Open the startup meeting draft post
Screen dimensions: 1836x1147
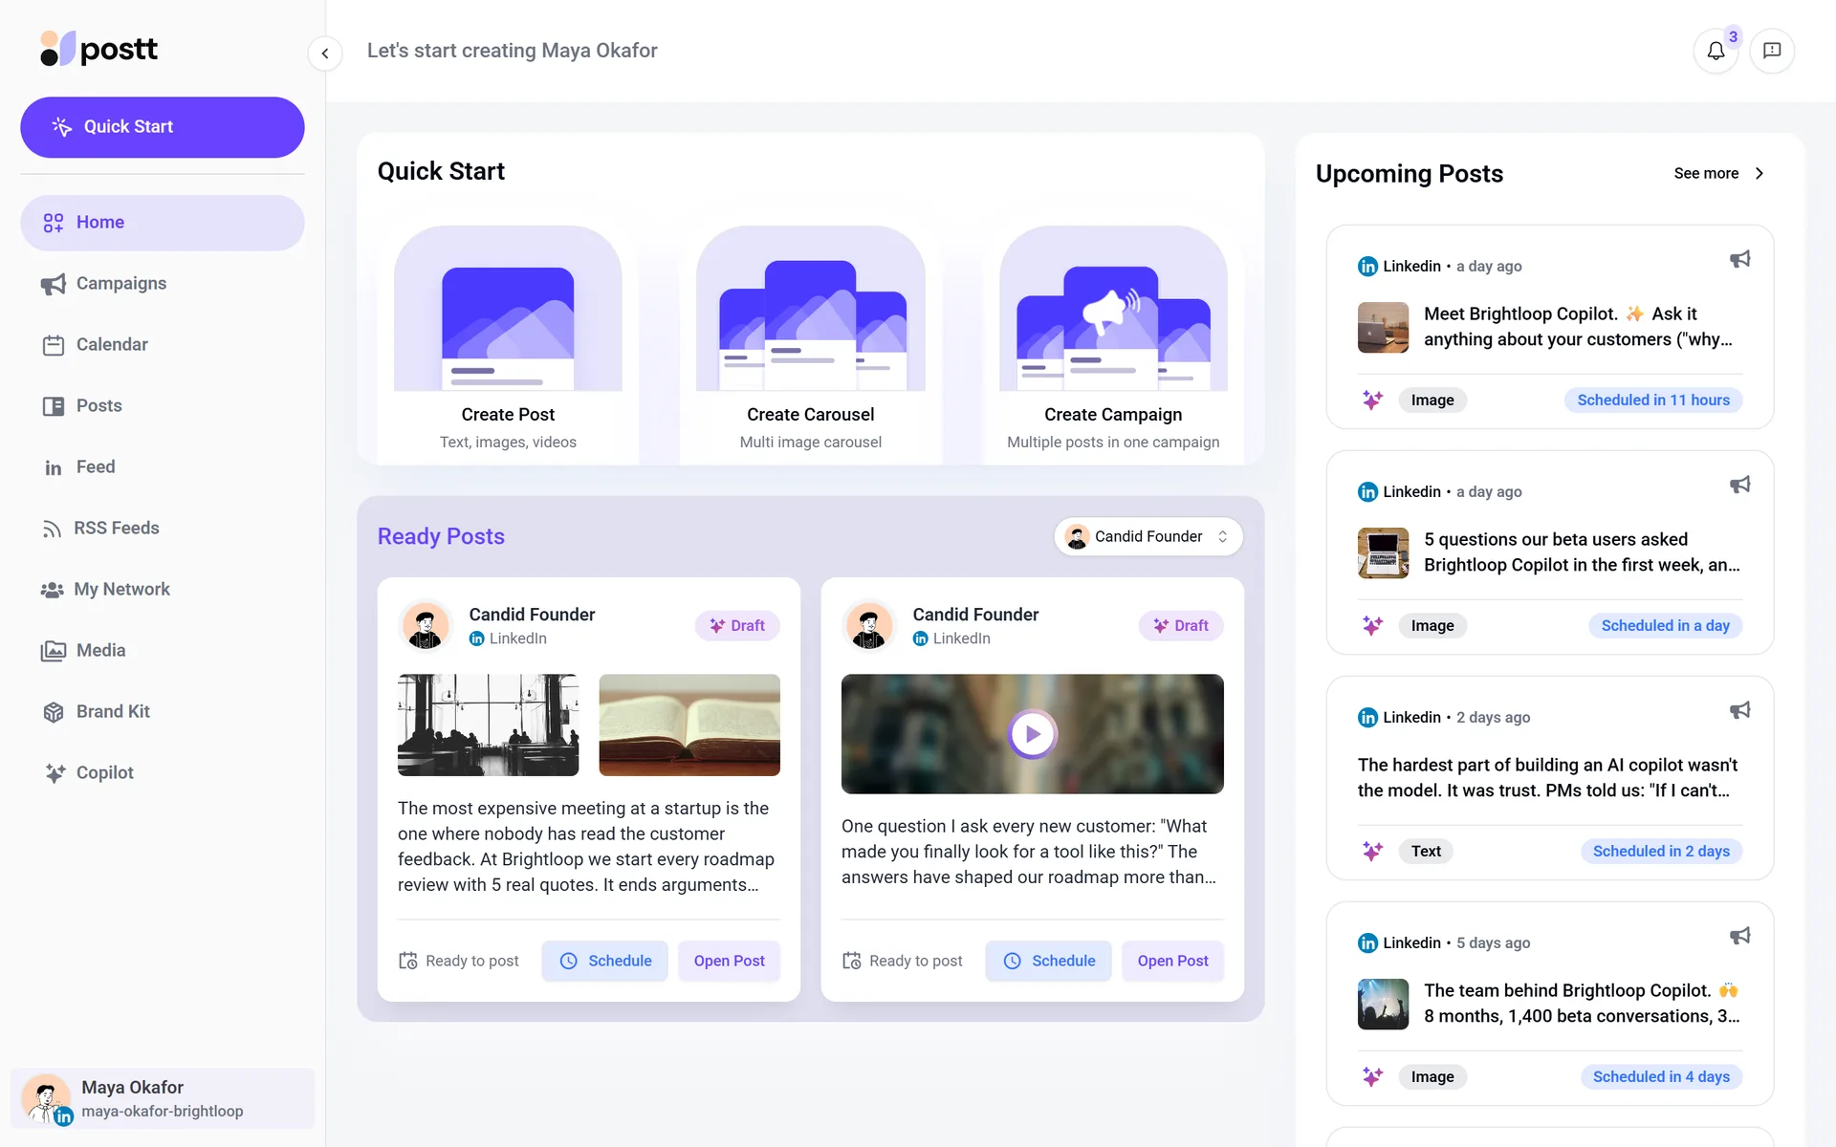point(730,962)
